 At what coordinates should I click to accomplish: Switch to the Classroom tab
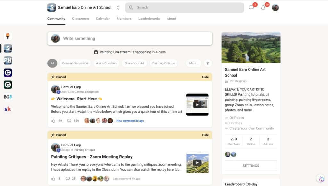click(80, 19)
